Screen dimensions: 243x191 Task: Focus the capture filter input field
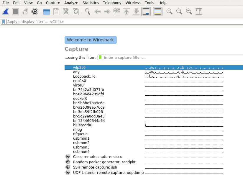tap(173, 57)
